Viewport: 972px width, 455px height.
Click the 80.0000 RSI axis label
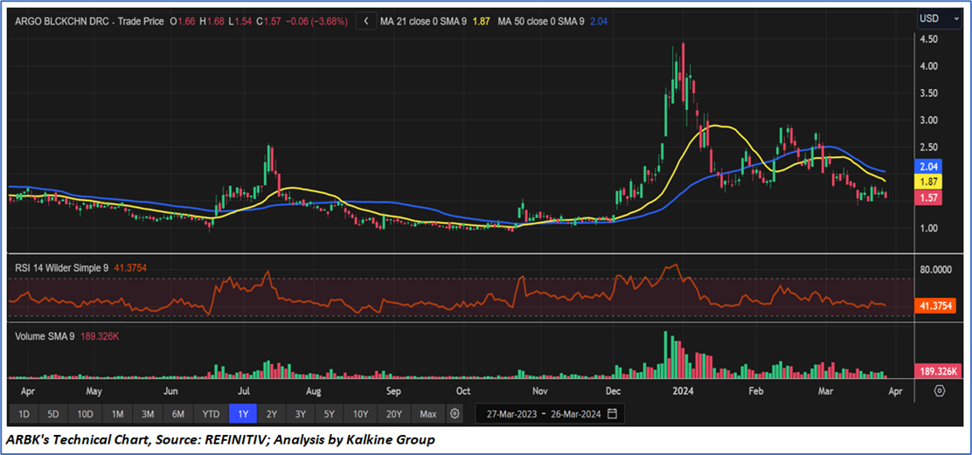937,269
